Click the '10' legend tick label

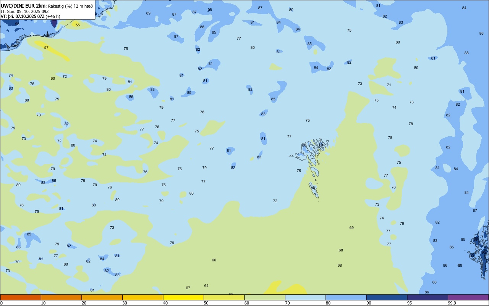(x=43, y=303)
